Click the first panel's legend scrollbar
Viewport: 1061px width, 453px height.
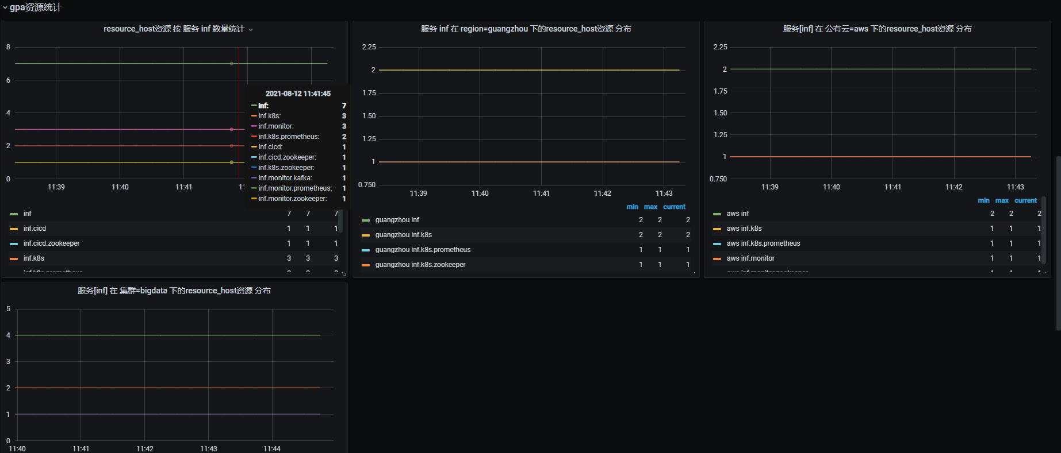pos(340,221)
